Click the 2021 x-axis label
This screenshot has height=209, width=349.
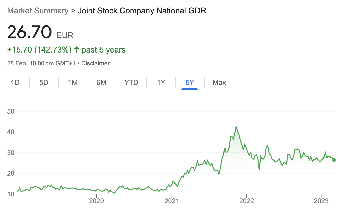(172, 202)
